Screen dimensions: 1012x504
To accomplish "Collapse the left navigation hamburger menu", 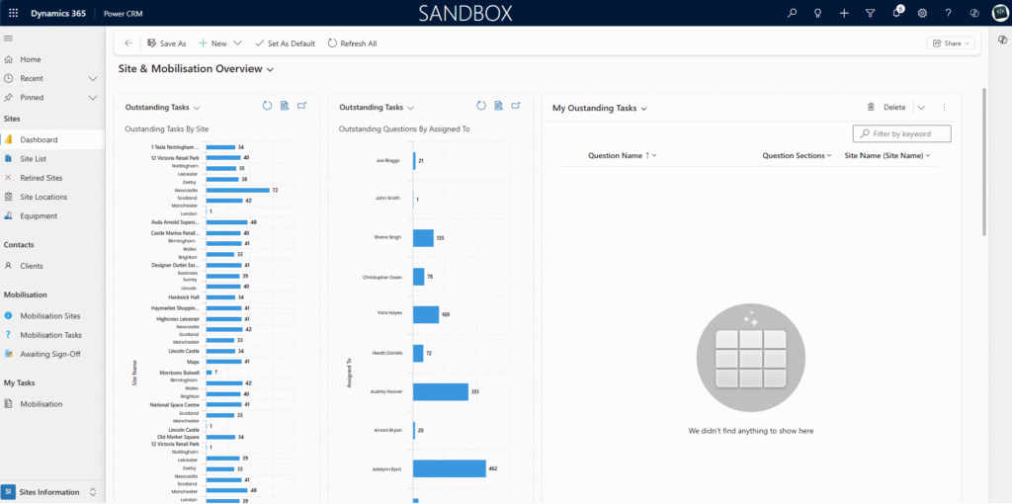I will [x=9, y=38].
